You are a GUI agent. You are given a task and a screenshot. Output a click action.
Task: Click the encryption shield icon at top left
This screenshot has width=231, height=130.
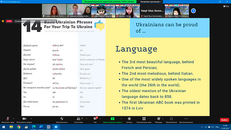coord(3,21)
